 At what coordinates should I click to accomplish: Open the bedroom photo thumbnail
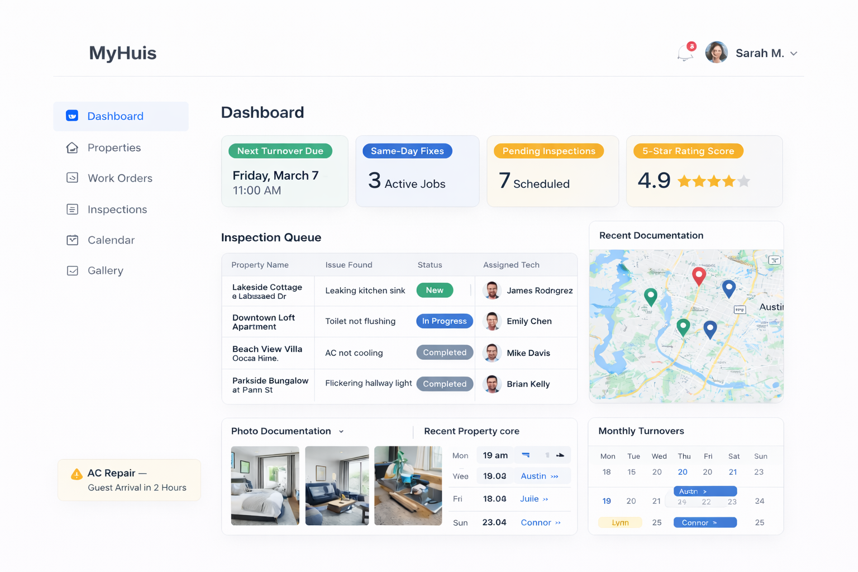[x=265, y=485]
